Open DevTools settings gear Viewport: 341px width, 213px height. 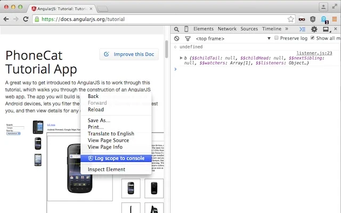tap(314, 29)
